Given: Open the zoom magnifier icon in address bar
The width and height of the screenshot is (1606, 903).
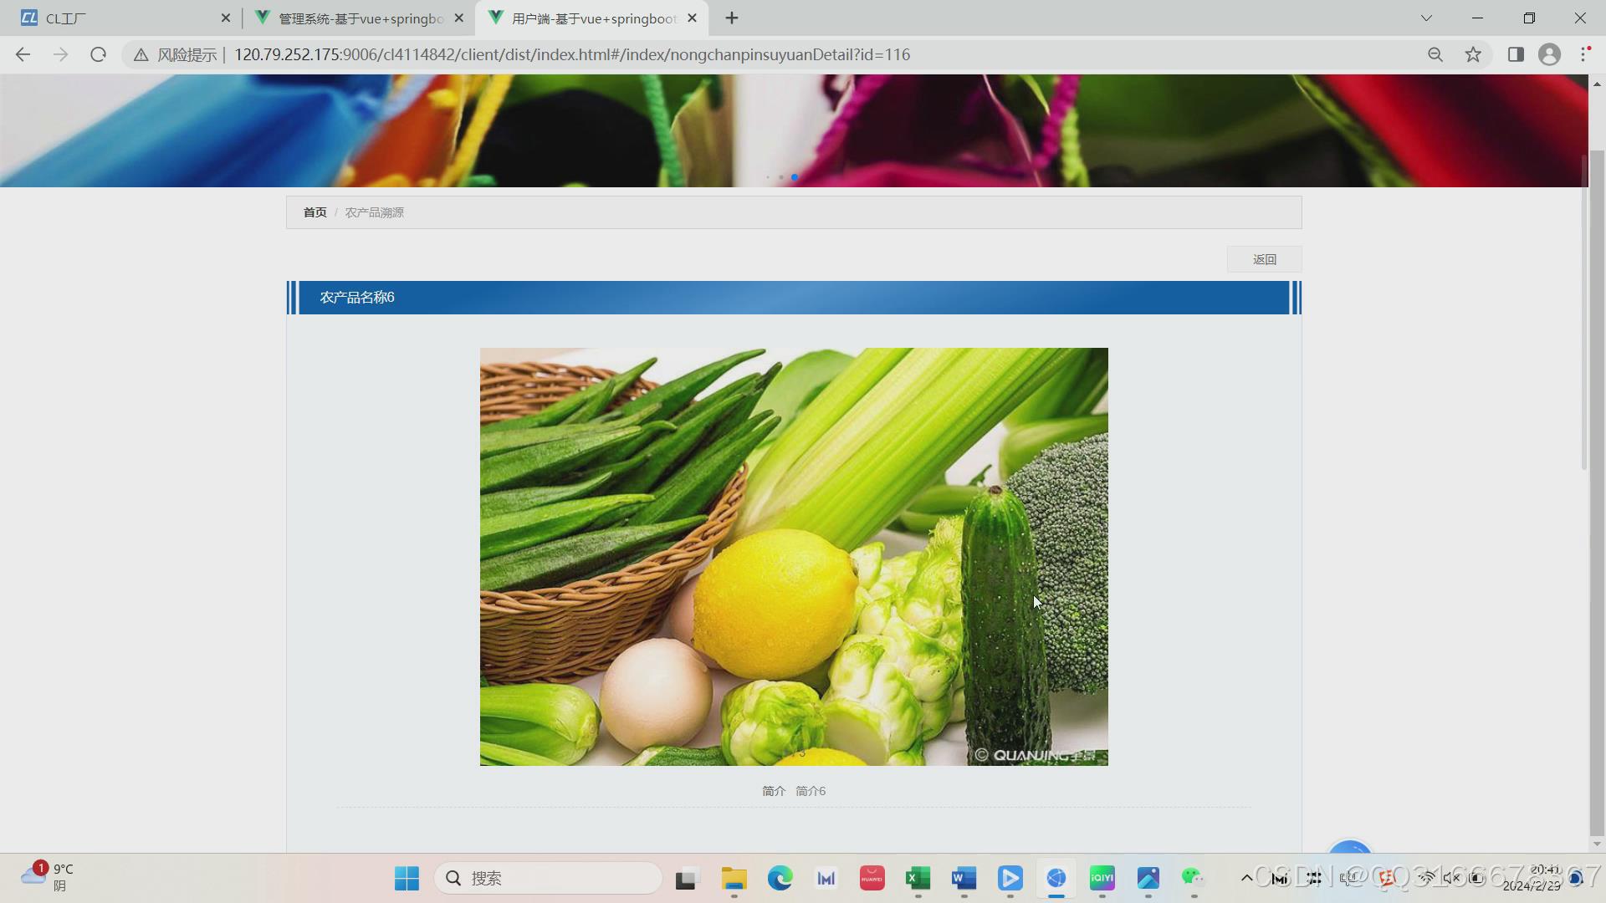Looking at the screenshot, I should pyautogui.click(x=1435, y=54).
